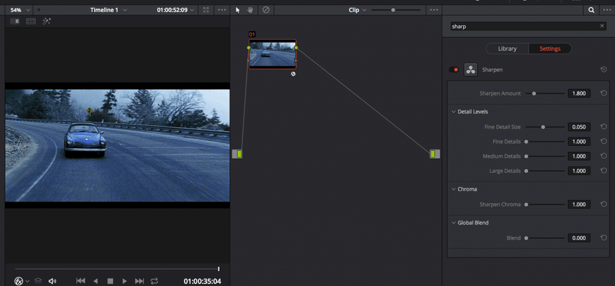The width and height of the screenshot is (615, 286).
Task: Toggle the viewer full-screen expand icon
Action: pyautogui.click(x=206, y=10)
